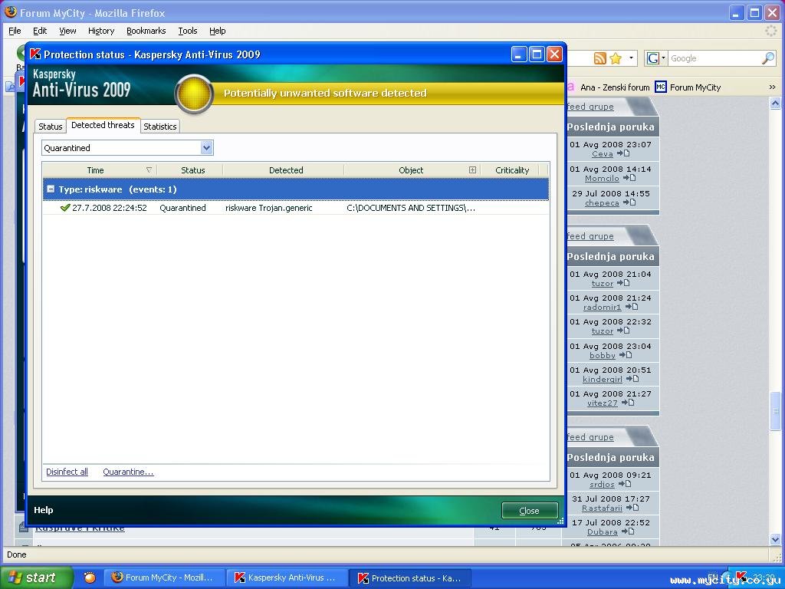Click the search magnifier icon
785x589 pixels.
pyautogui.click(x=768, y=58)
